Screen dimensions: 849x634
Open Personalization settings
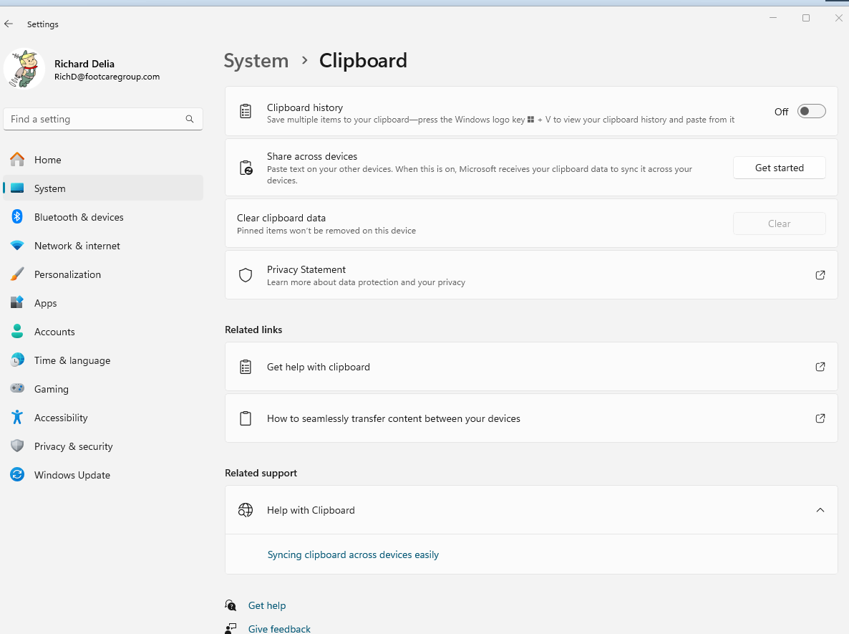tap(103, 275)
